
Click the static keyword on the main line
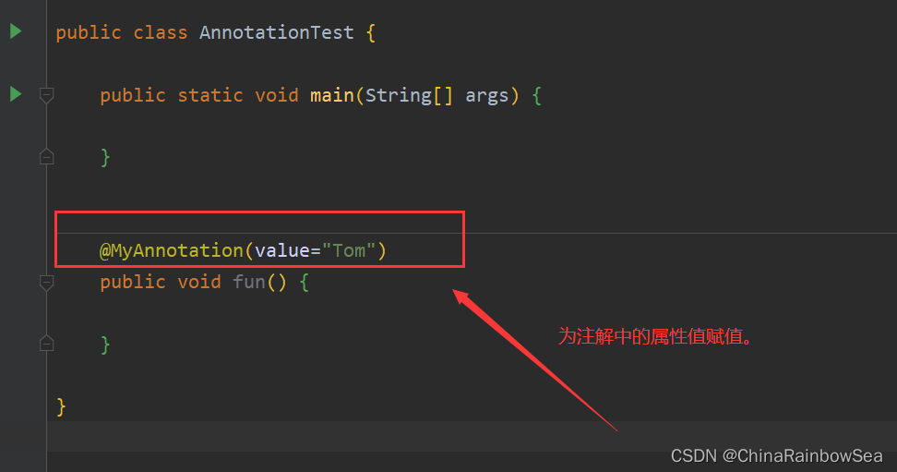click(210, 95)
